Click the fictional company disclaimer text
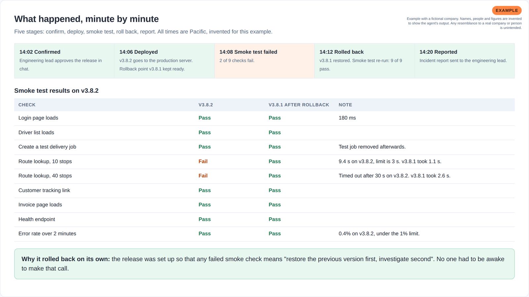Screen dimensions: 529x297 pyautogui.click(x=464, y=23)
